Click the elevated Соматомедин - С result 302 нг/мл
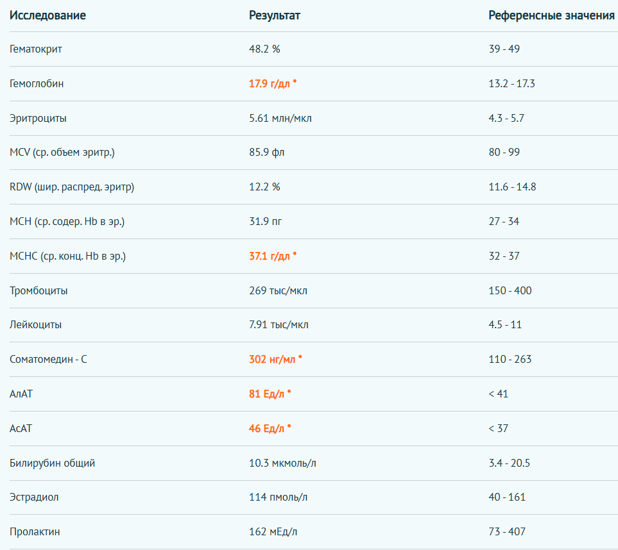 point(272,359)
